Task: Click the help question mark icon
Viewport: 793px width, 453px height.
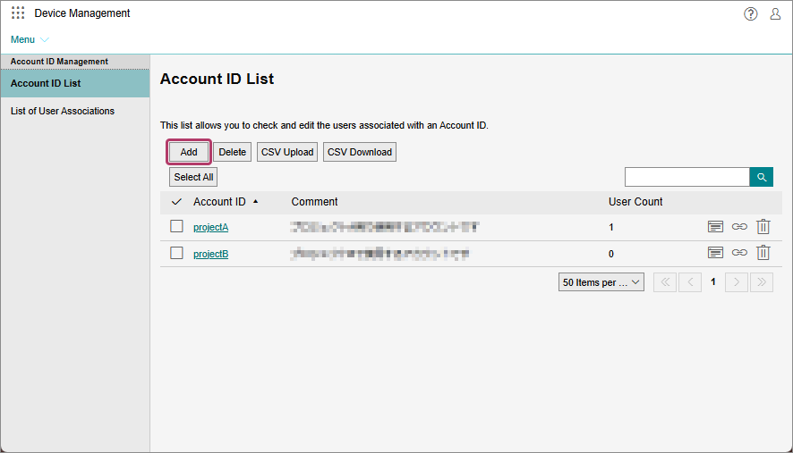Action: coord(751,13)
